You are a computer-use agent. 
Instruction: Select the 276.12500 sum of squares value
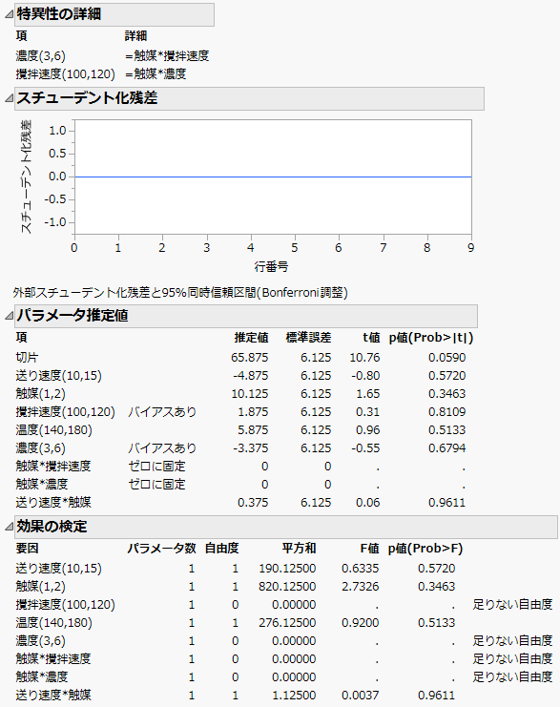pos(287,623)
